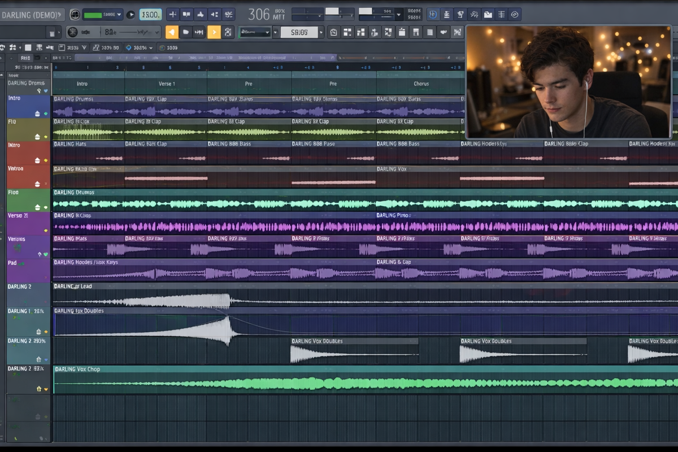Click the orange back-arrow toolbar button
The height and width of the screenshot is (452, 678).
[x=172, y=32]
